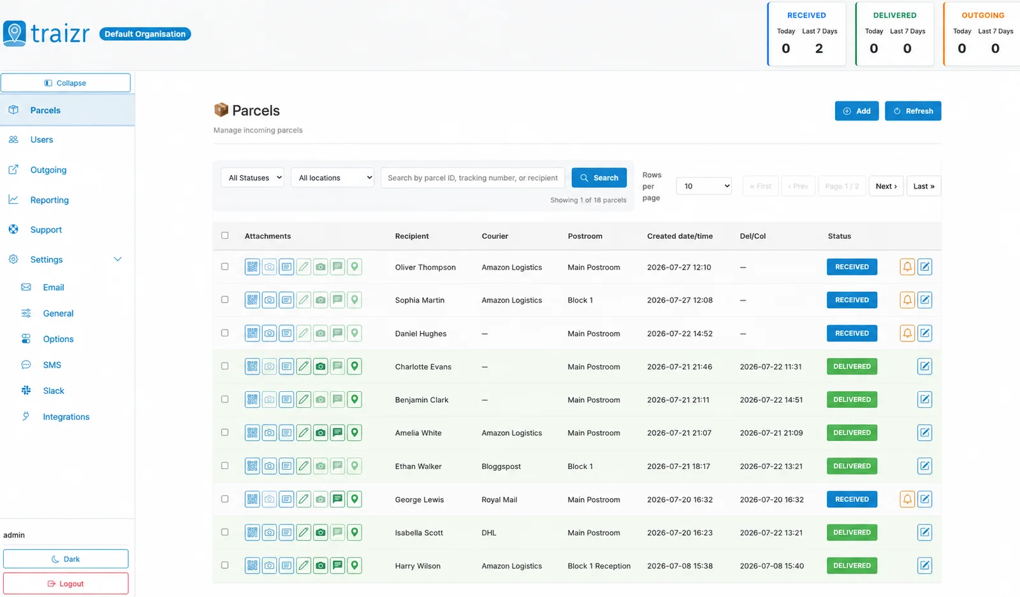The height and width of the screenshot is (597, 1020).
Task: Click the traizr logo
Action: pyautogui.click(x=46, y=33)
